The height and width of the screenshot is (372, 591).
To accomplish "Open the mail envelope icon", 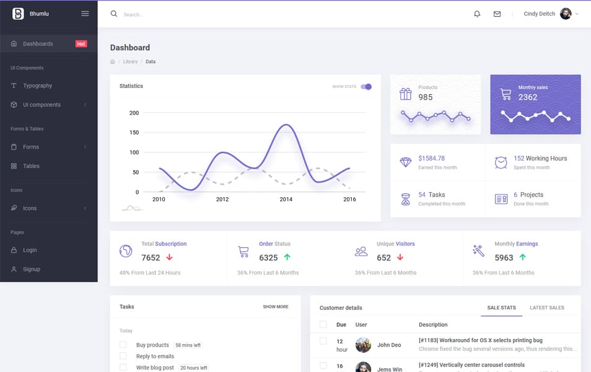I will (497, 13).
